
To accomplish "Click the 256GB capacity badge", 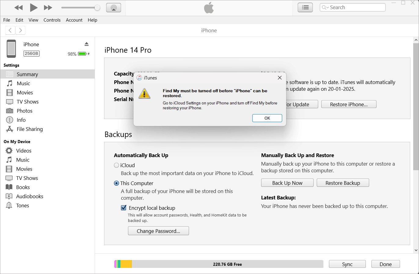I will [x=31, y=54].
